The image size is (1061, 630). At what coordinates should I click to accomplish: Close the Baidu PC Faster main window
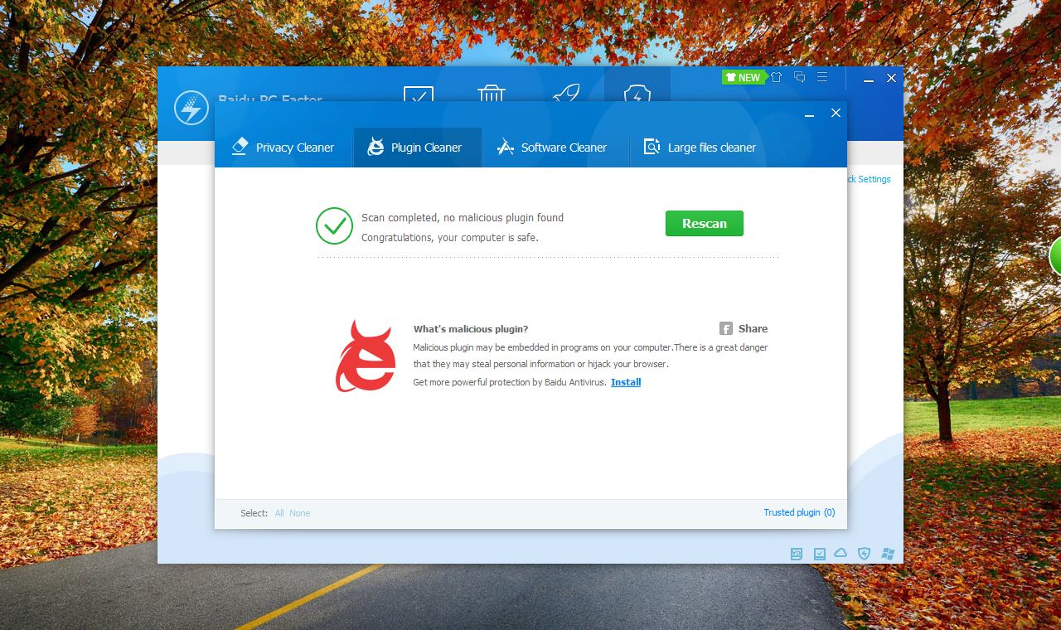(x=892, y=78)
